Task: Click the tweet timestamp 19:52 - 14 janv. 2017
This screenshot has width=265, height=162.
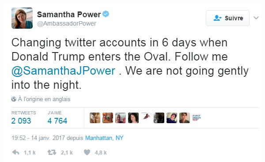Action: 38,138
